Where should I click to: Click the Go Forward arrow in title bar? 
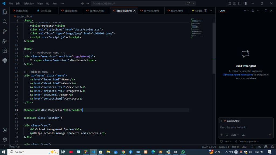click(x=88, y=3)
